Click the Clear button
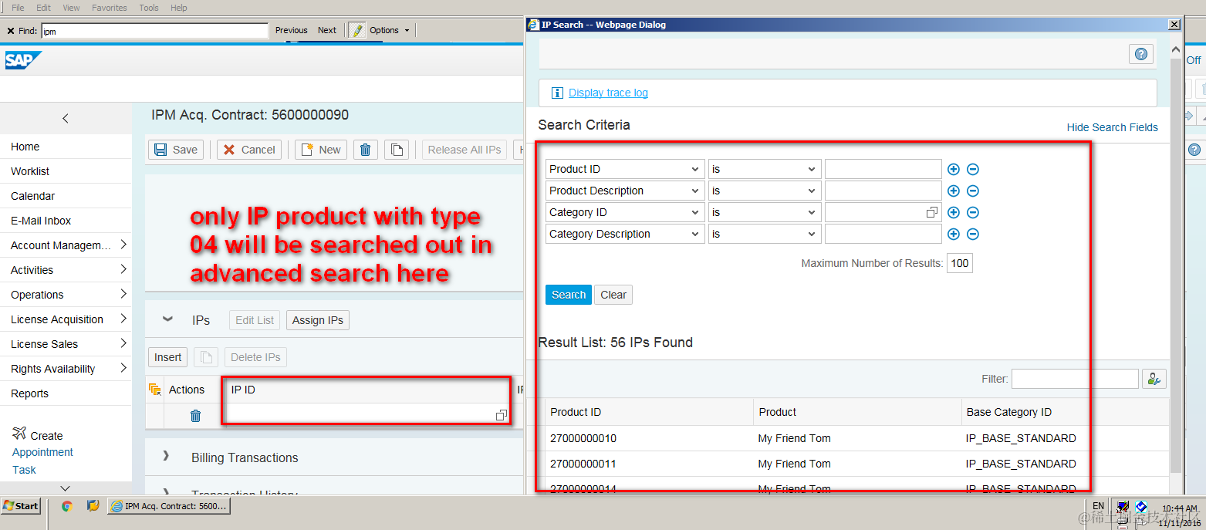The width and height of the screenshot is (1206, 530). pos(613,295)
